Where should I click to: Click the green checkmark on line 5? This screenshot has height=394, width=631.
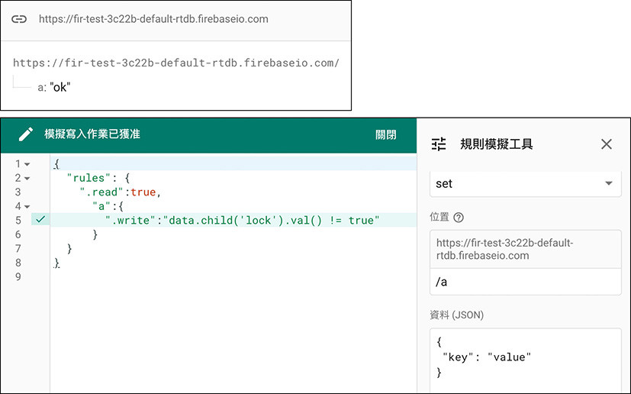click(x=40, y=220)
